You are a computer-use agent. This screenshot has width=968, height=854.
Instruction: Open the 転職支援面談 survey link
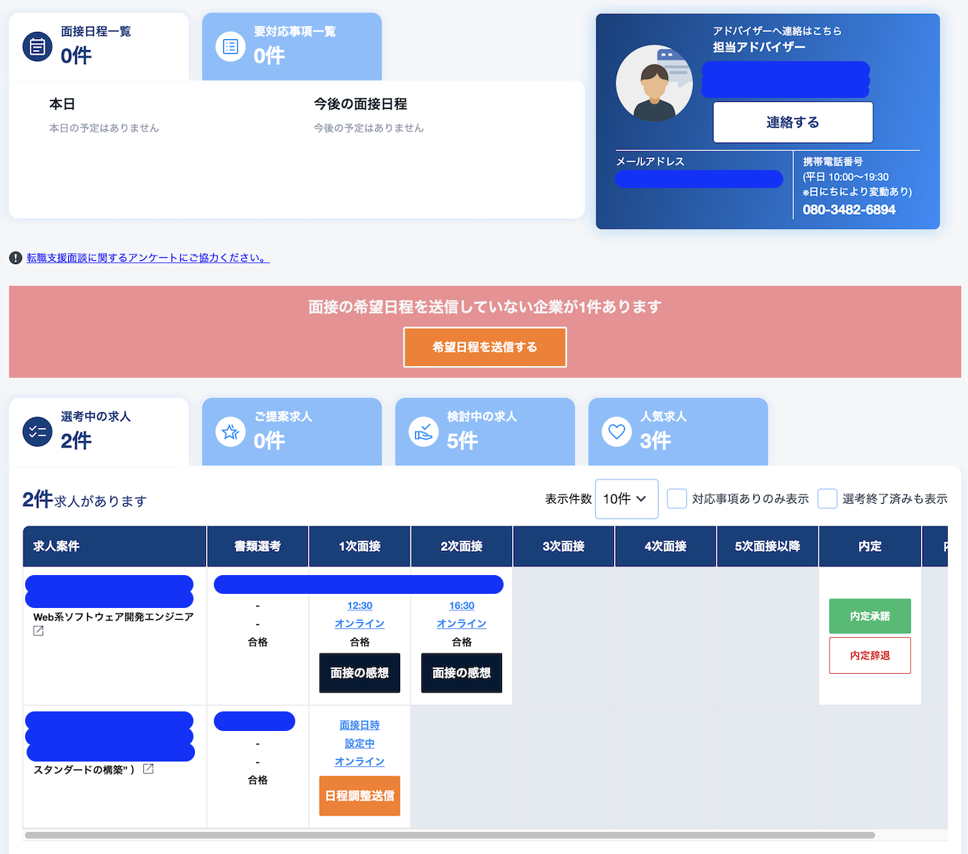click(148, 258)
